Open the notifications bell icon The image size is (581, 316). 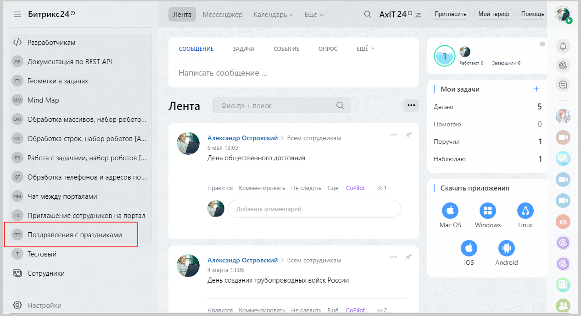[563, 46]
